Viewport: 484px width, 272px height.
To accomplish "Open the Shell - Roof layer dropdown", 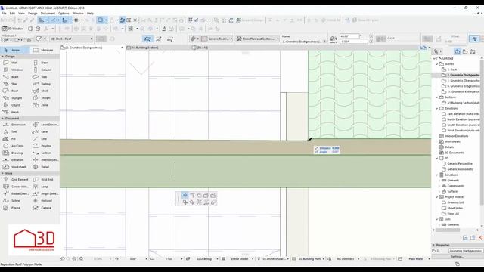I will click(72, 39).
